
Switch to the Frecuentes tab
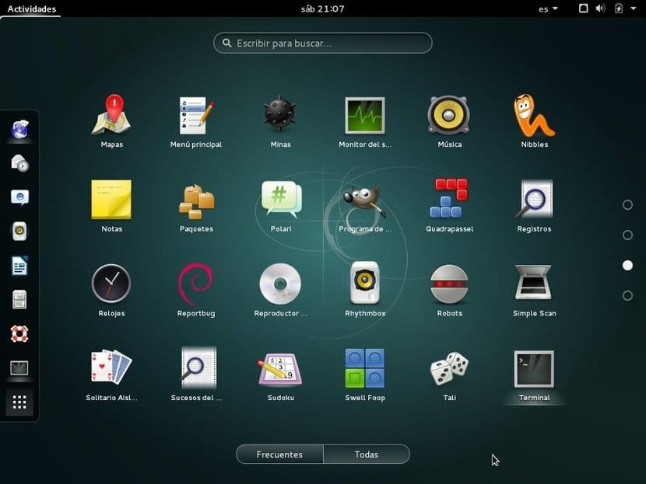coord(279,454)
